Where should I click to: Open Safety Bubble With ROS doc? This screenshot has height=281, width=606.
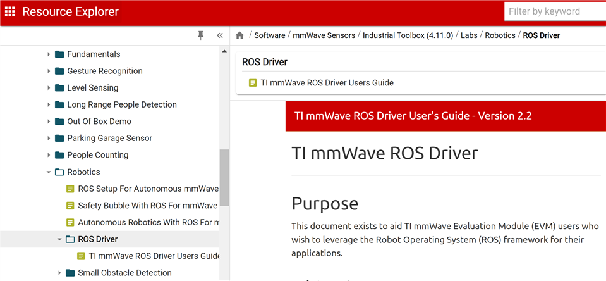click(x=148, y=206)
